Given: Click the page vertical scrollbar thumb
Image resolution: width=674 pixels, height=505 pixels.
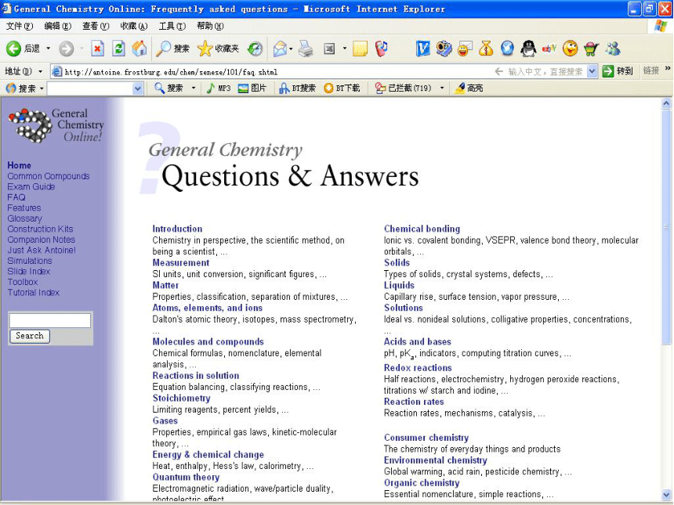Looking at the screenshot, I should click(666, 227).
